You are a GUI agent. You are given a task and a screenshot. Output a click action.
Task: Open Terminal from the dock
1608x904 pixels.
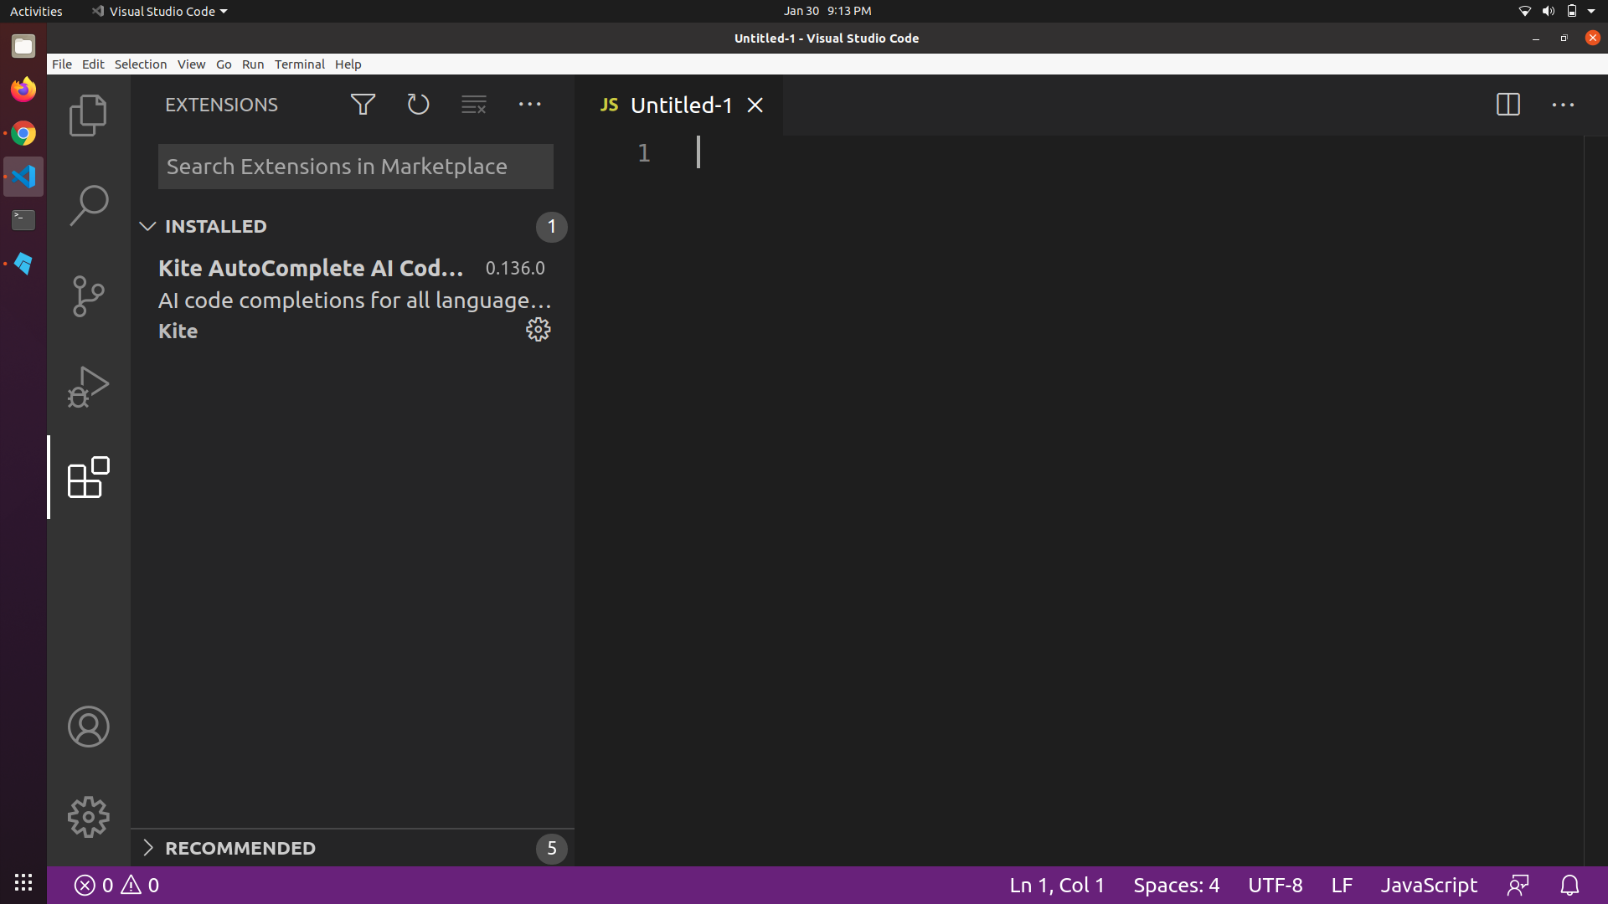[x=23, y=220]
